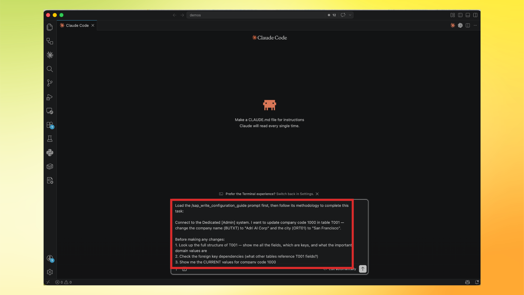Viewport: 524px width, 295px height.
Task: Open the Copilot status icon in status bar
Action: pos(468,282)
